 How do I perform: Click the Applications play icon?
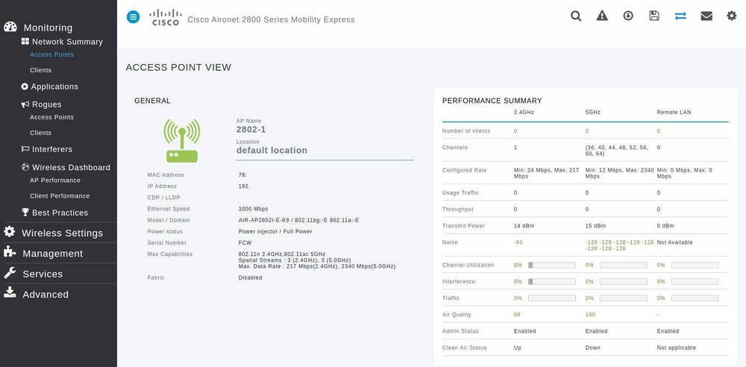(25, 87)
